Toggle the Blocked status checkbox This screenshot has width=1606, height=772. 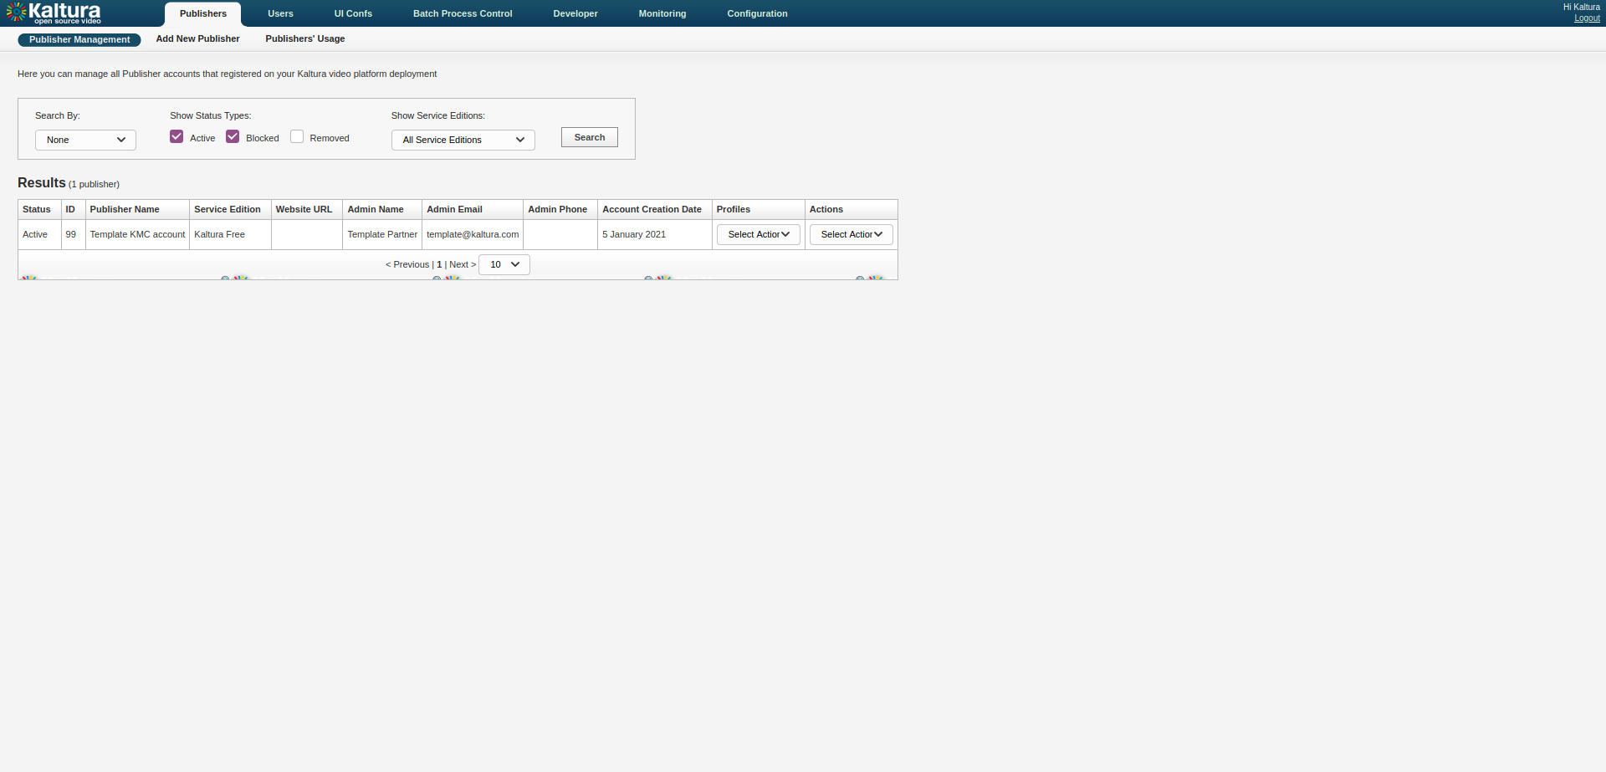[x=233, y=136]
